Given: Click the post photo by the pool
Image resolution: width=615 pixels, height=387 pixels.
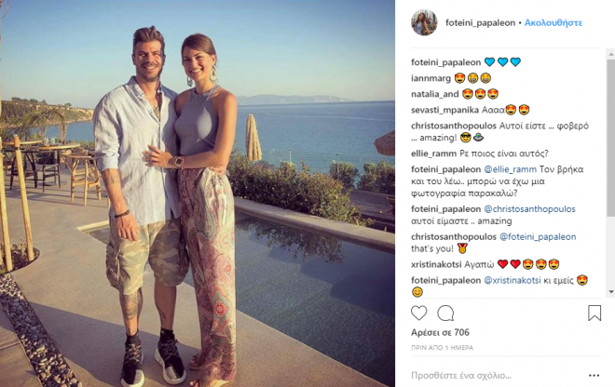Looking at the screenshot, I should pos(198,193).
